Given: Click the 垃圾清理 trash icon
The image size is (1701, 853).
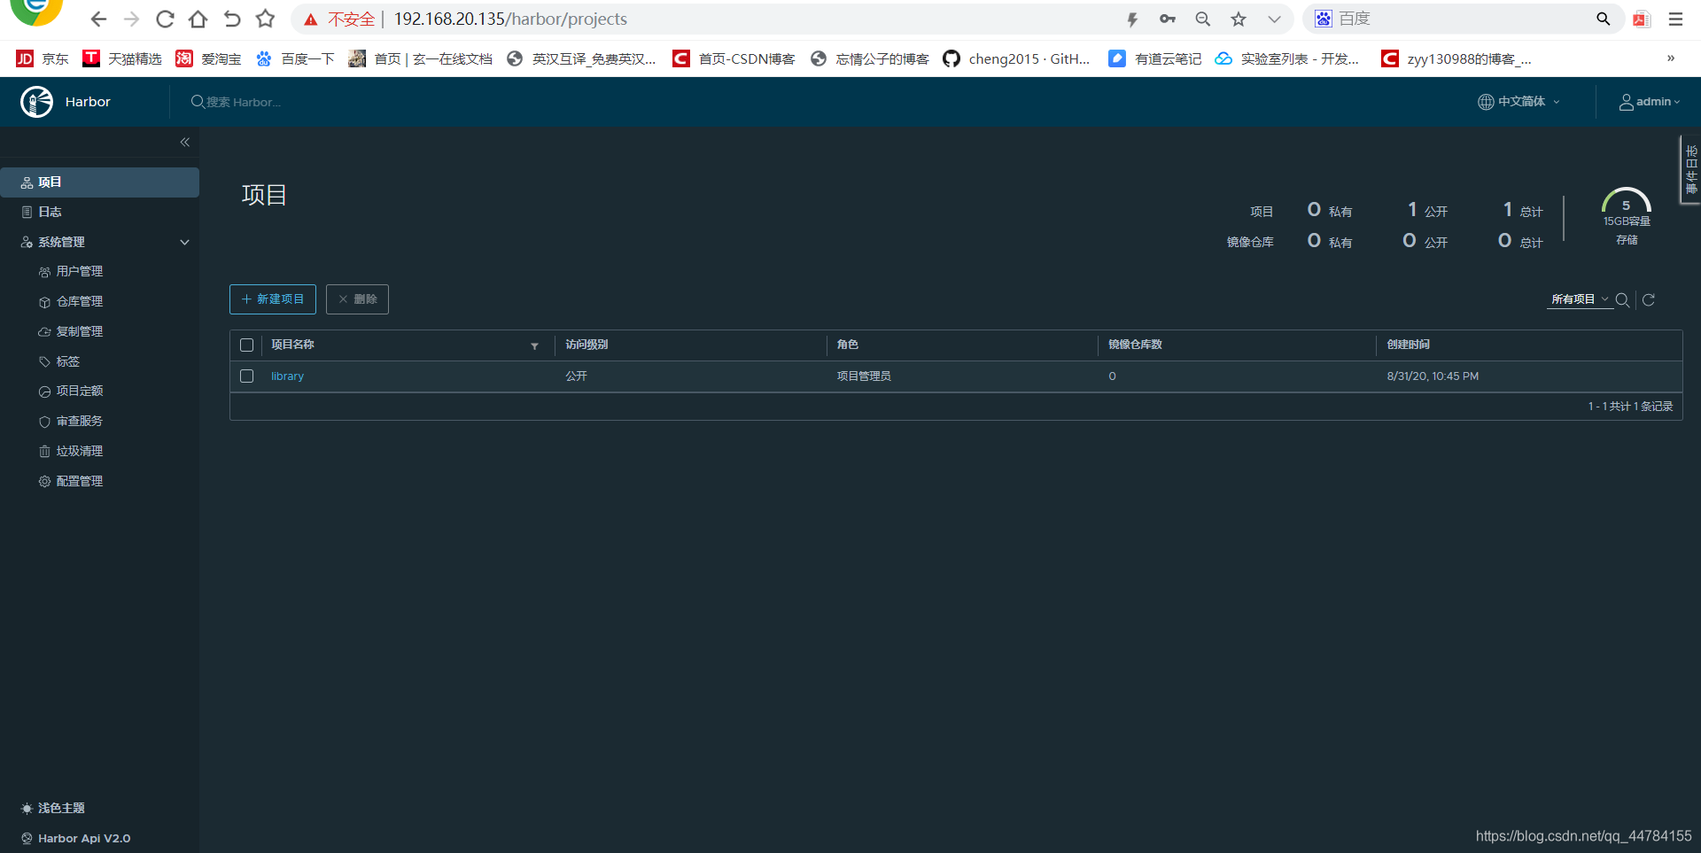Looking at the screenshot, I should pyautogui.click(x=44, y=452).
